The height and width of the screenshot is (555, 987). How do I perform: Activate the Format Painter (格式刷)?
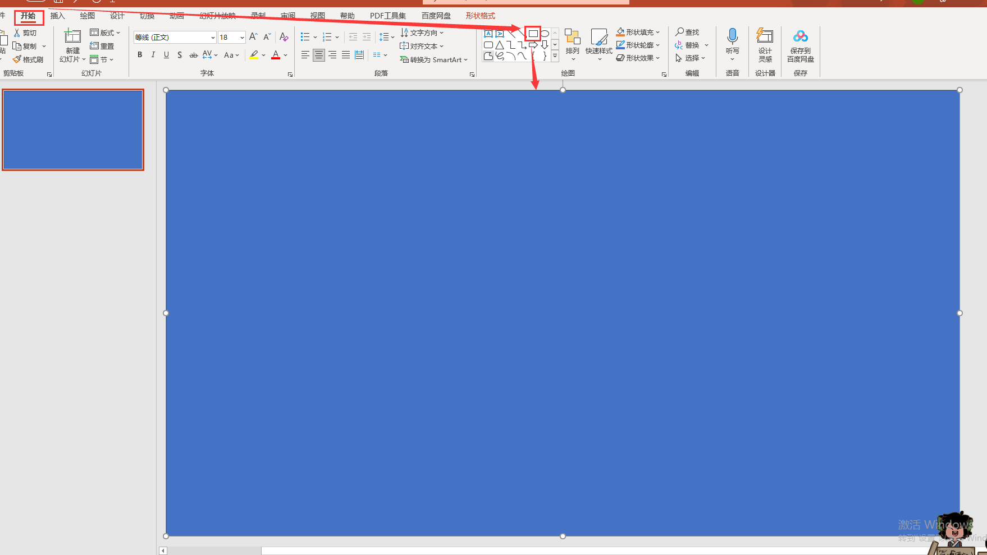pyautogui.click(x=28, y=59)
